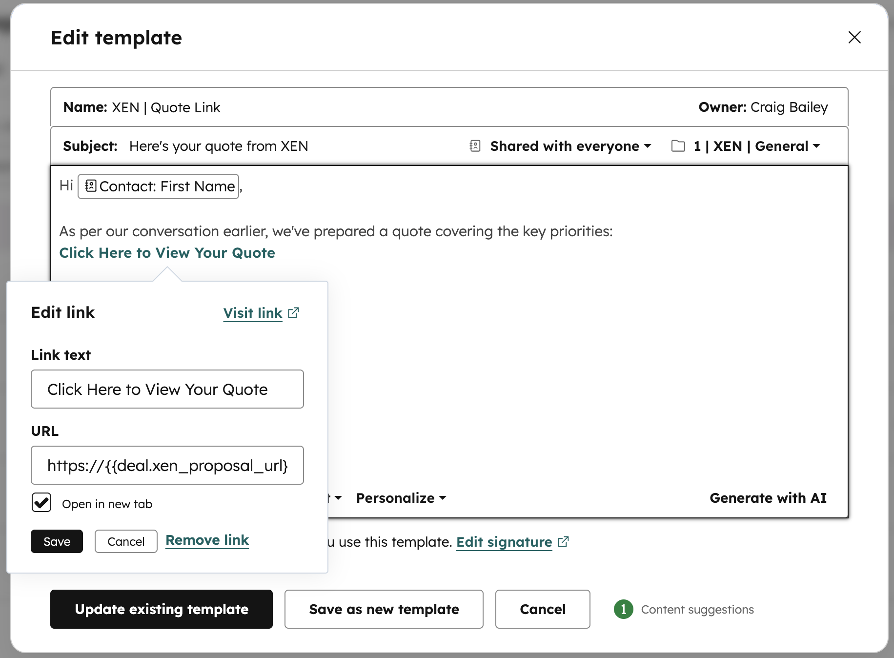Select the Contact: First Name token
Viewport: 894px width, 658px height.
click(x=159, y=186)
